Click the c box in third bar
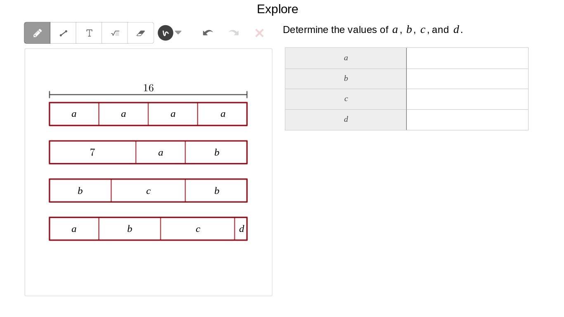The width and height of the screenshot is (564, 317). point(148,191)
